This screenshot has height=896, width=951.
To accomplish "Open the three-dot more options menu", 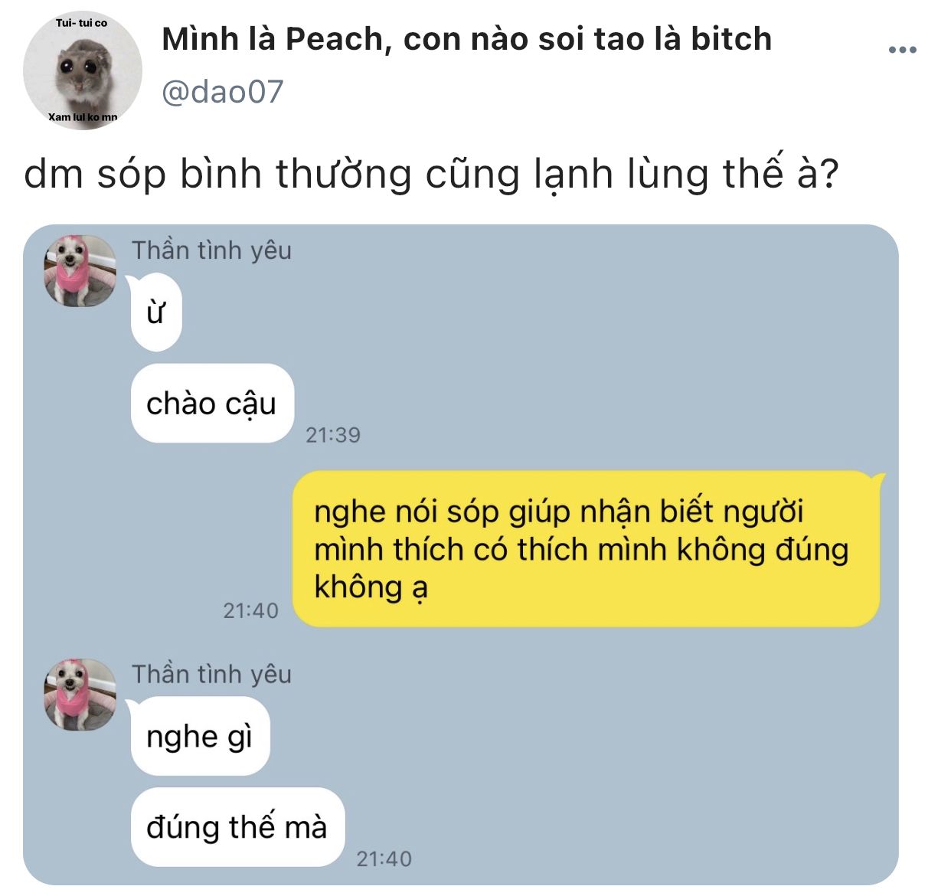I will pyautogui.click(x=902, y=50).
